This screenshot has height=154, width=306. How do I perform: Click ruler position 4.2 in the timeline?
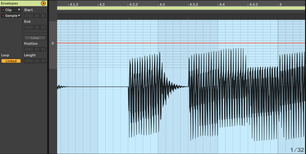point(102,4)
